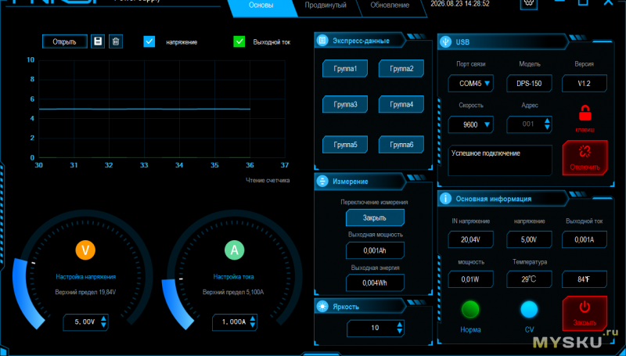Click the 0,01W power value
Screen dimensions: 626x356
pos(471,279)
